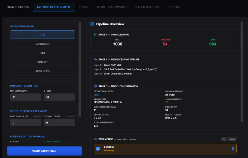
Task: Click the Stage 2 Preprocessing gears icon
Action: point(95,59)
